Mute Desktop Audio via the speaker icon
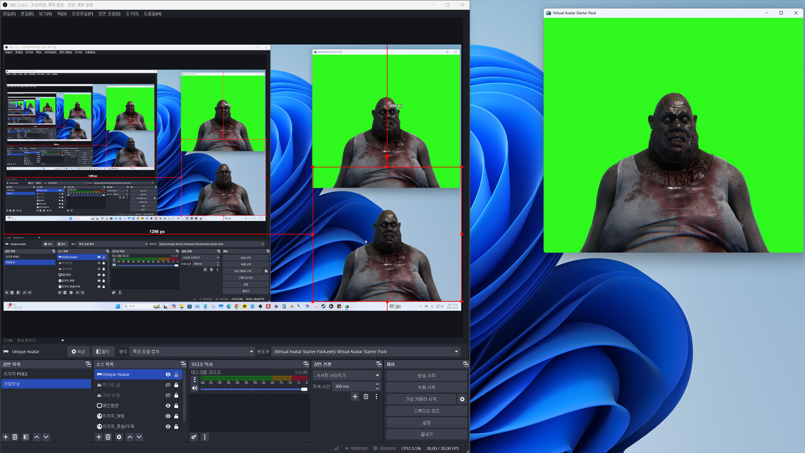Viewport: 805px width, 453px height. [x=194, y=388]
